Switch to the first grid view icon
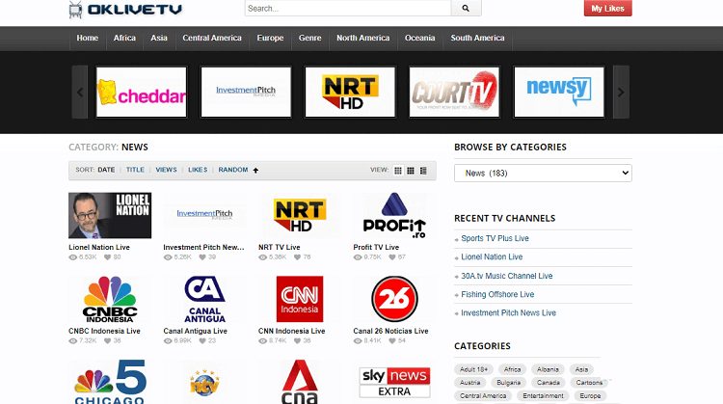The image size is (723, 404). [398, 171]
